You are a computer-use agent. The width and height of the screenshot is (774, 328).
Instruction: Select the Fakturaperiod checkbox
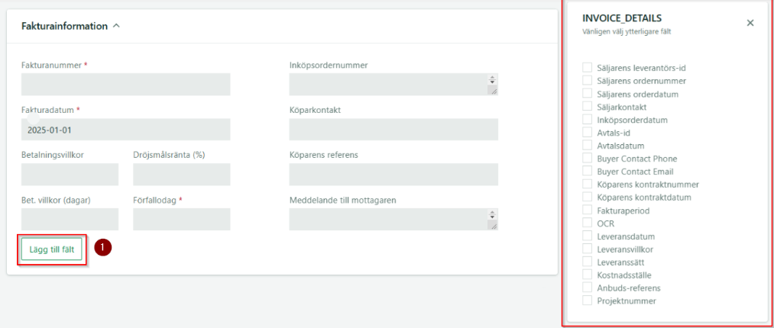click(588, 210)
